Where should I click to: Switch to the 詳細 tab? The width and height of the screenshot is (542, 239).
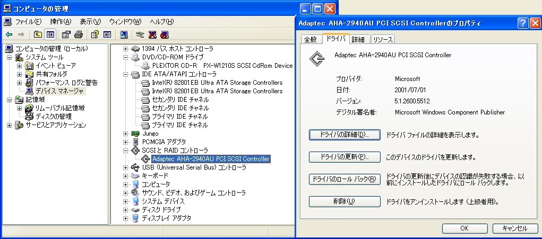pos(358,39)
